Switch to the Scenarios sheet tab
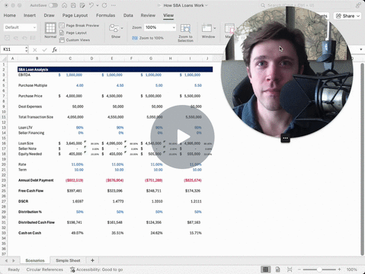Screen dimensions: 365x274 click(35, 260)
